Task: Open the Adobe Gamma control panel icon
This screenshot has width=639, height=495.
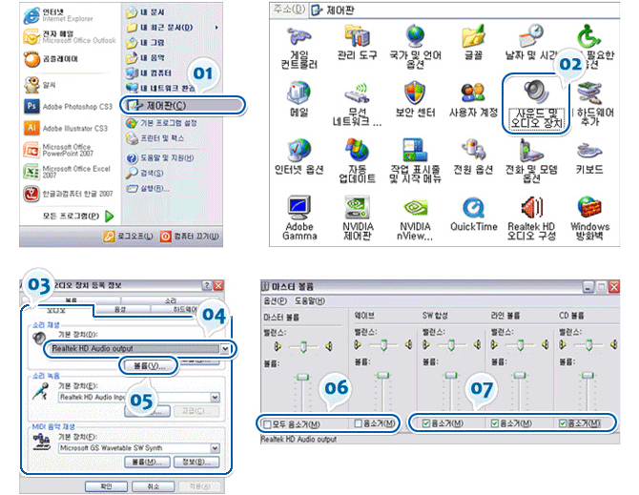Action: click(x=299, y=214)
